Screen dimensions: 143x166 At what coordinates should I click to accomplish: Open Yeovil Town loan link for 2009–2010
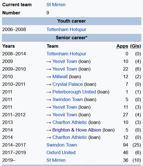(x=65, y=69)
